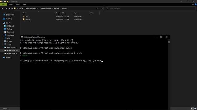The height and width of the screenshot is (110, 197).
Task: Open the View ribbon tab
Action: coord(24,4)
